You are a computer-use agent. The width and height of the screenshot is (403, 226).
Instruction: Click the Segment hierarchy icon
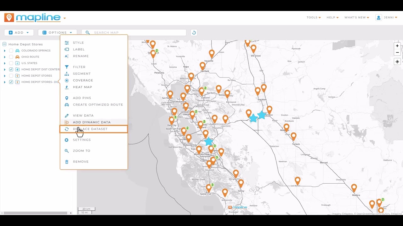(67, 74)
